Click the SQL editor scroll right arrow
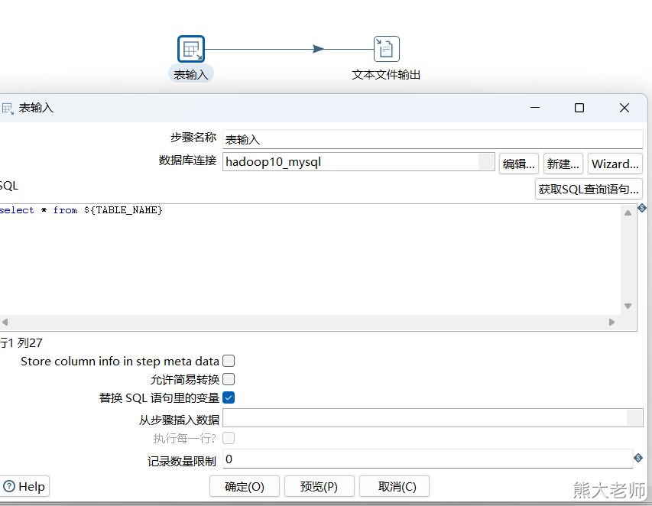The image size is (652, 506). 611,323
